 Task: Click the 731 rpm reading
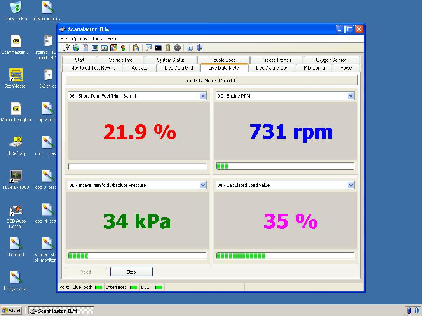tap(291, 132)
